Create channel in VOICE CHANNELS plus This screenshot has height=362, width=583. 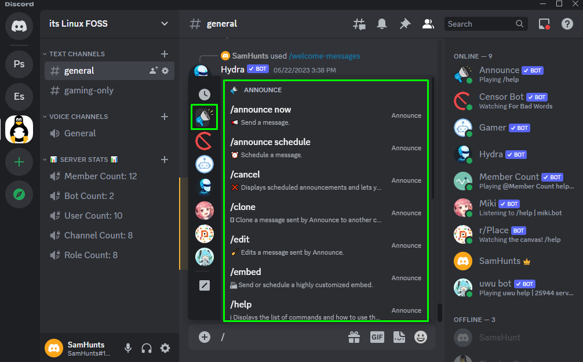point(165,117)
